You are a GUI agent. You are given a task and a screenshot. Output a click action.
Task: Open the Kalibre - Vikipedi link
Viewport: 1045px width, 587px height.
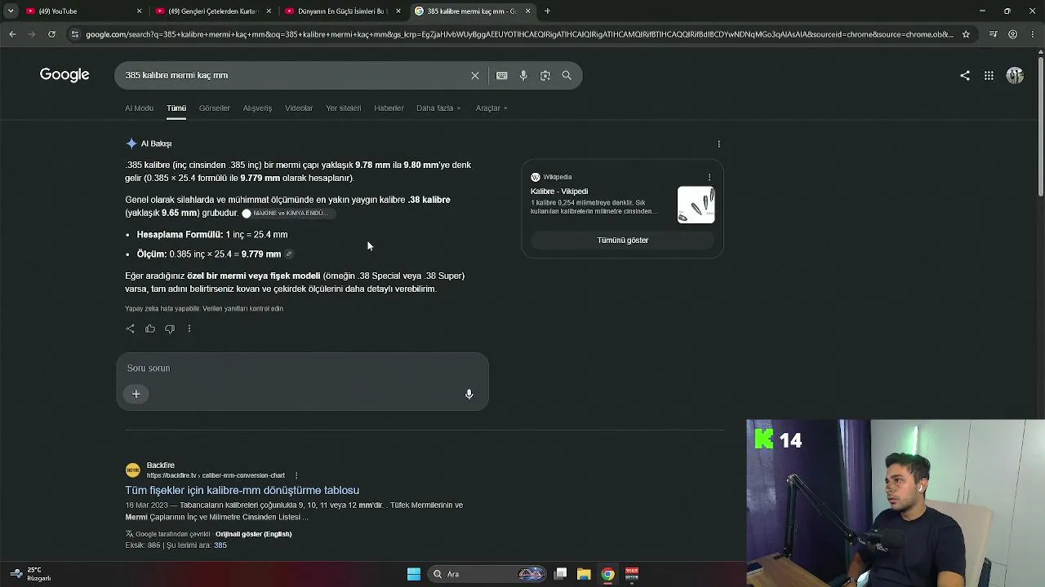point(559,192)
